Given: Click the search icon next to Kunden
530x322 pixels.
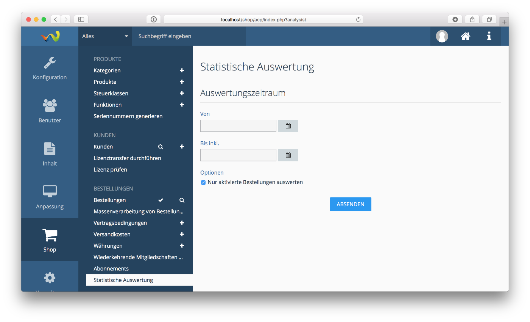Looking at the screenshot, I should [161, 147].
